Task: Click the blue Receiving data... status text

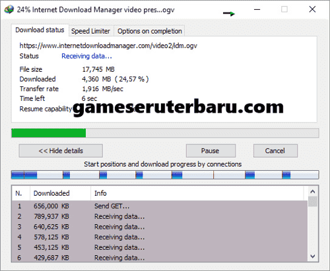Action: tap(86, 56)
